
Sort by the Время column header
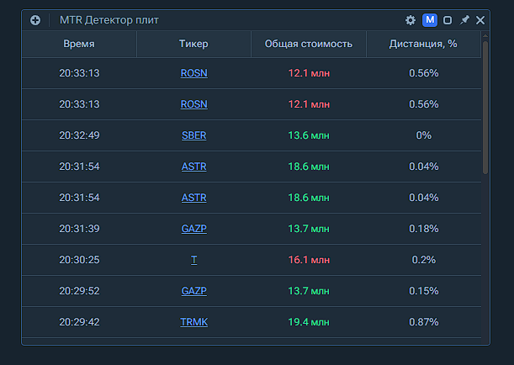pyautogui.click(x=79, y=44)
